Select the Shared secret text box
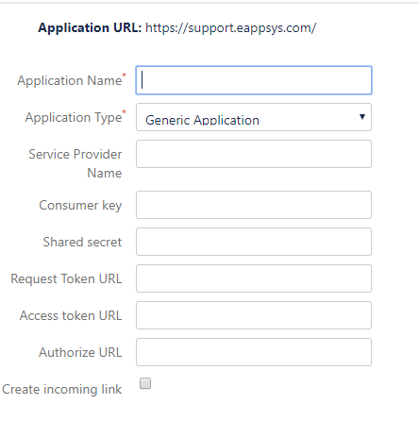 pos(254,242)
